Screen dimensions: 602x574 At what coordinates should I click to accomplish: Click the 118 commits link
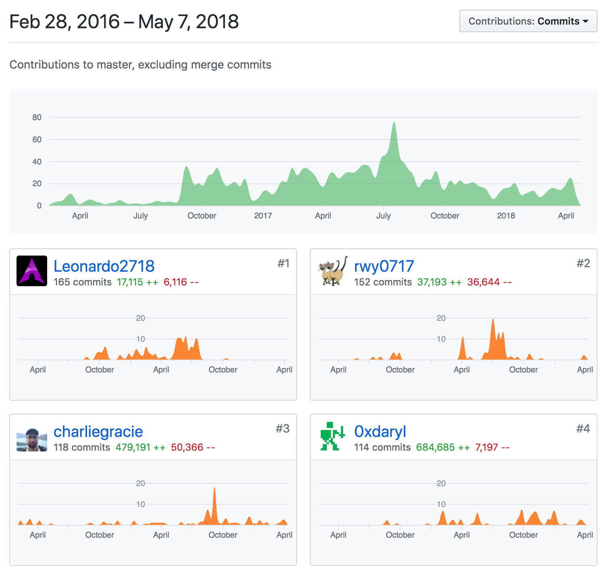tap(82, 447)
